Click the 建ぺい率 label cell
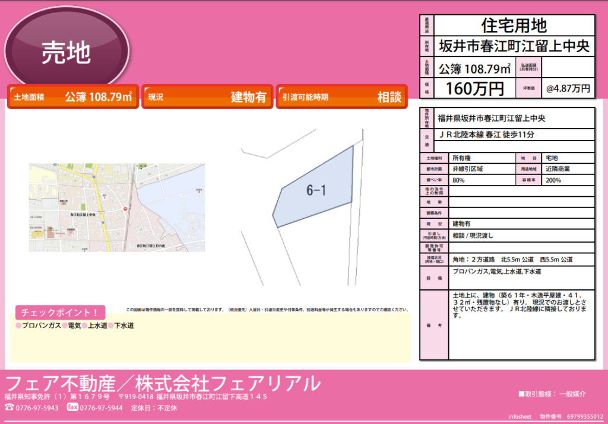 coord(434,180)
